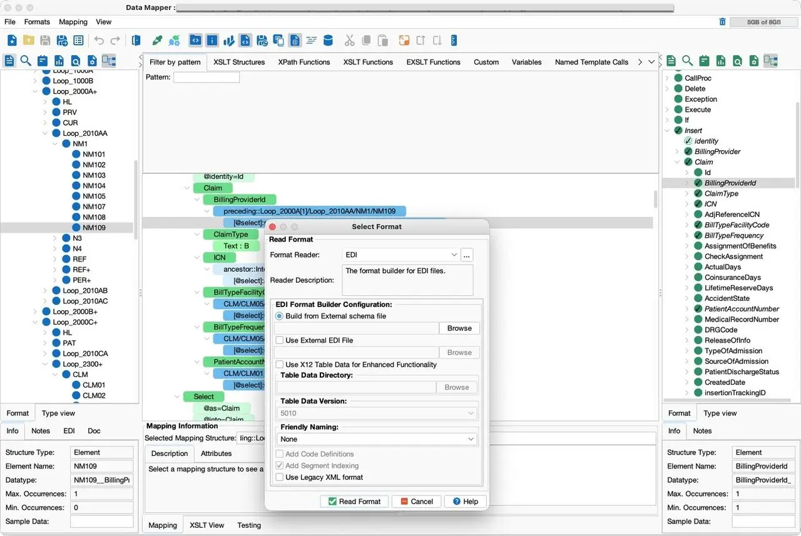The width and height of the screenshot is (801, 536).
Task: Select 'Build from External schema file' radio button
Action: click(x=280, y=316)
